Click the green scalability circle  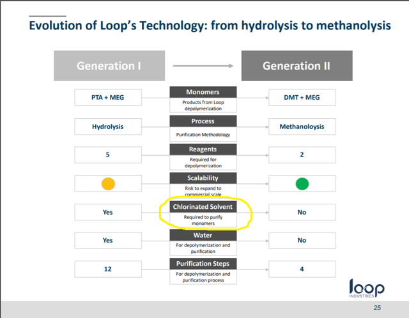[x=302, y=184]
